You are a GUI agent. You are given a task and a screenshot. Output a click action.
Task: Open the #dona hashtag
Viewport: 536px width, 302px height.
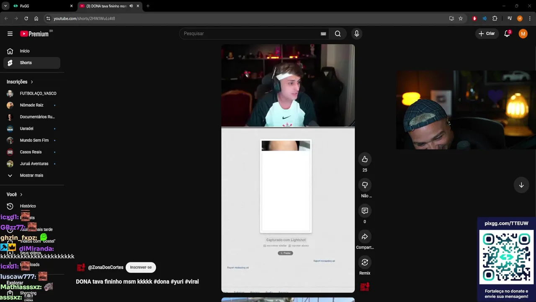pyautogui.click(x=161, y=281)
